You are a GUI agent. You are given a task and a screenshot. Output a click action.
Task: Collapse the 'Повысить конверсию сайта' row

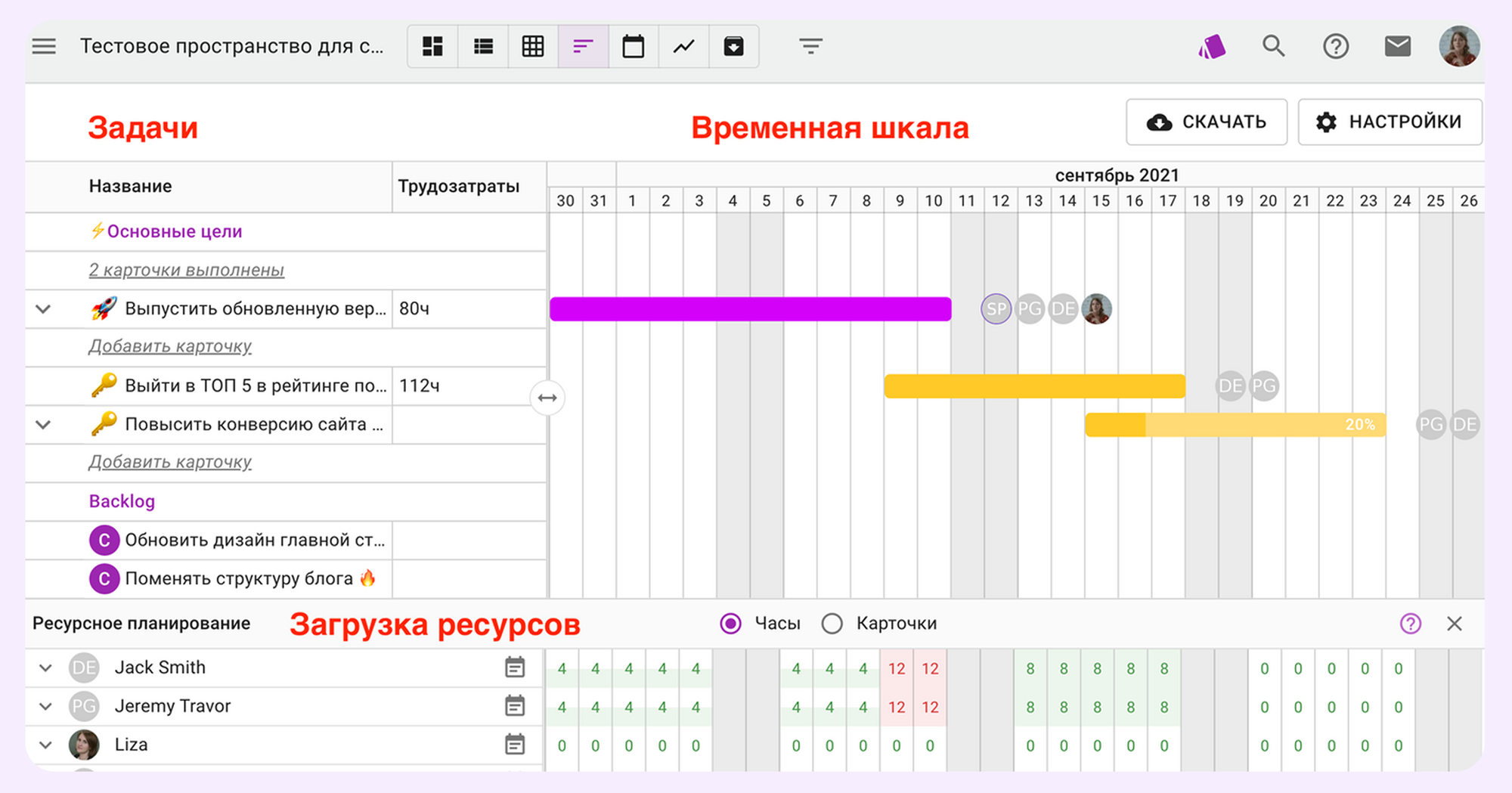(43, 424)
